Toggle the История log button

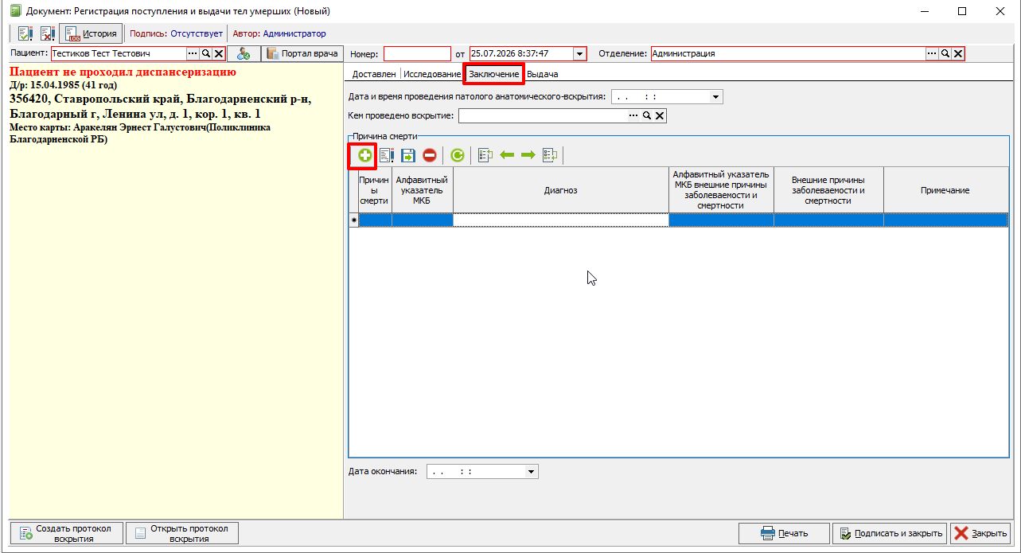tap(91, 33)
